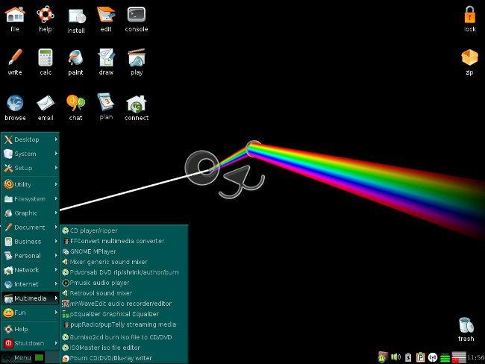Open Mixer generic sound mixer

pyautogui.click(x=124, y=262)
